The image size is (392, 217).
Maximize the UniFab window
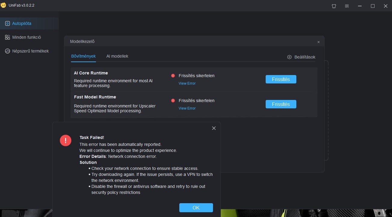pos(373,6)
